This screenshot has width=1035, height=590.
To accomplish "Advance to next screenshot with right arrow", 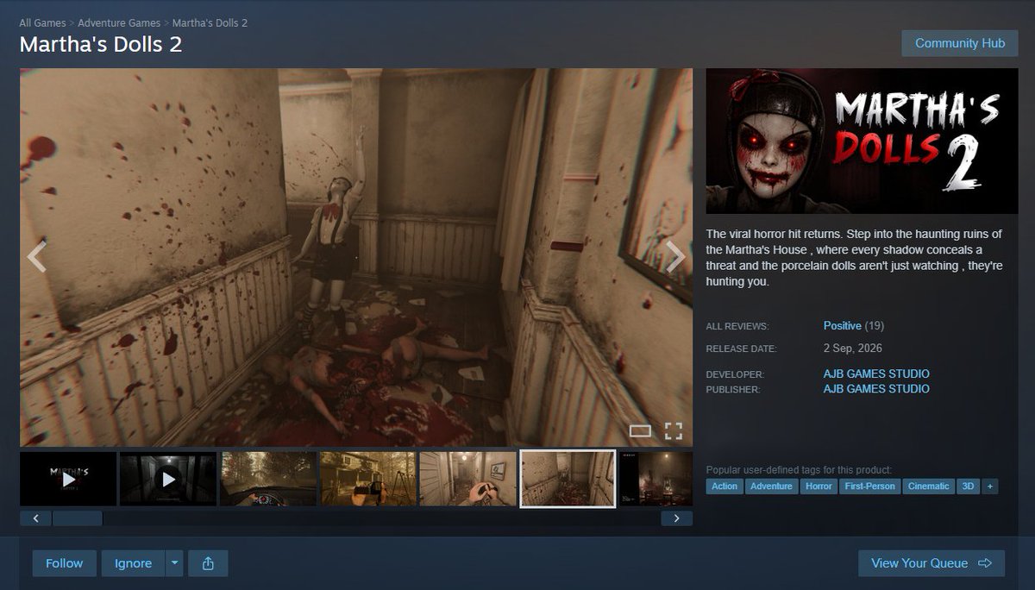I will point(676,257).
